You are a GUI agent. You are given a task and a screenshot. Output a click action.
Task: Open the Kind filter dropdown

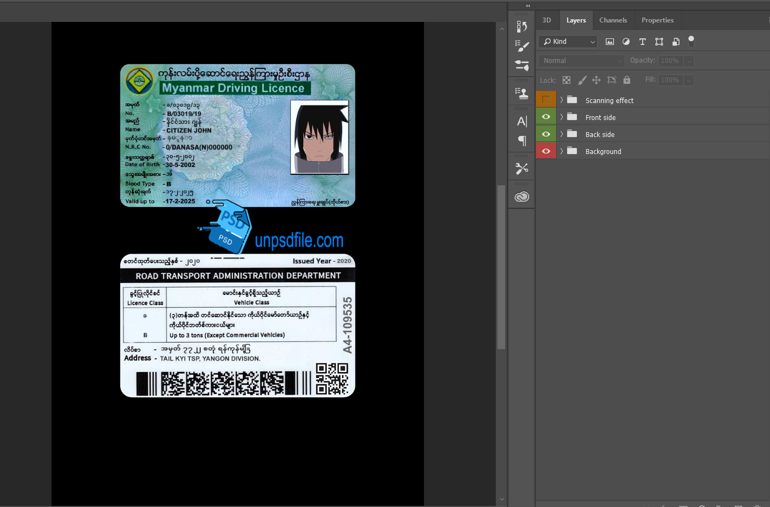pyautogui.click(x=568, y=42)
